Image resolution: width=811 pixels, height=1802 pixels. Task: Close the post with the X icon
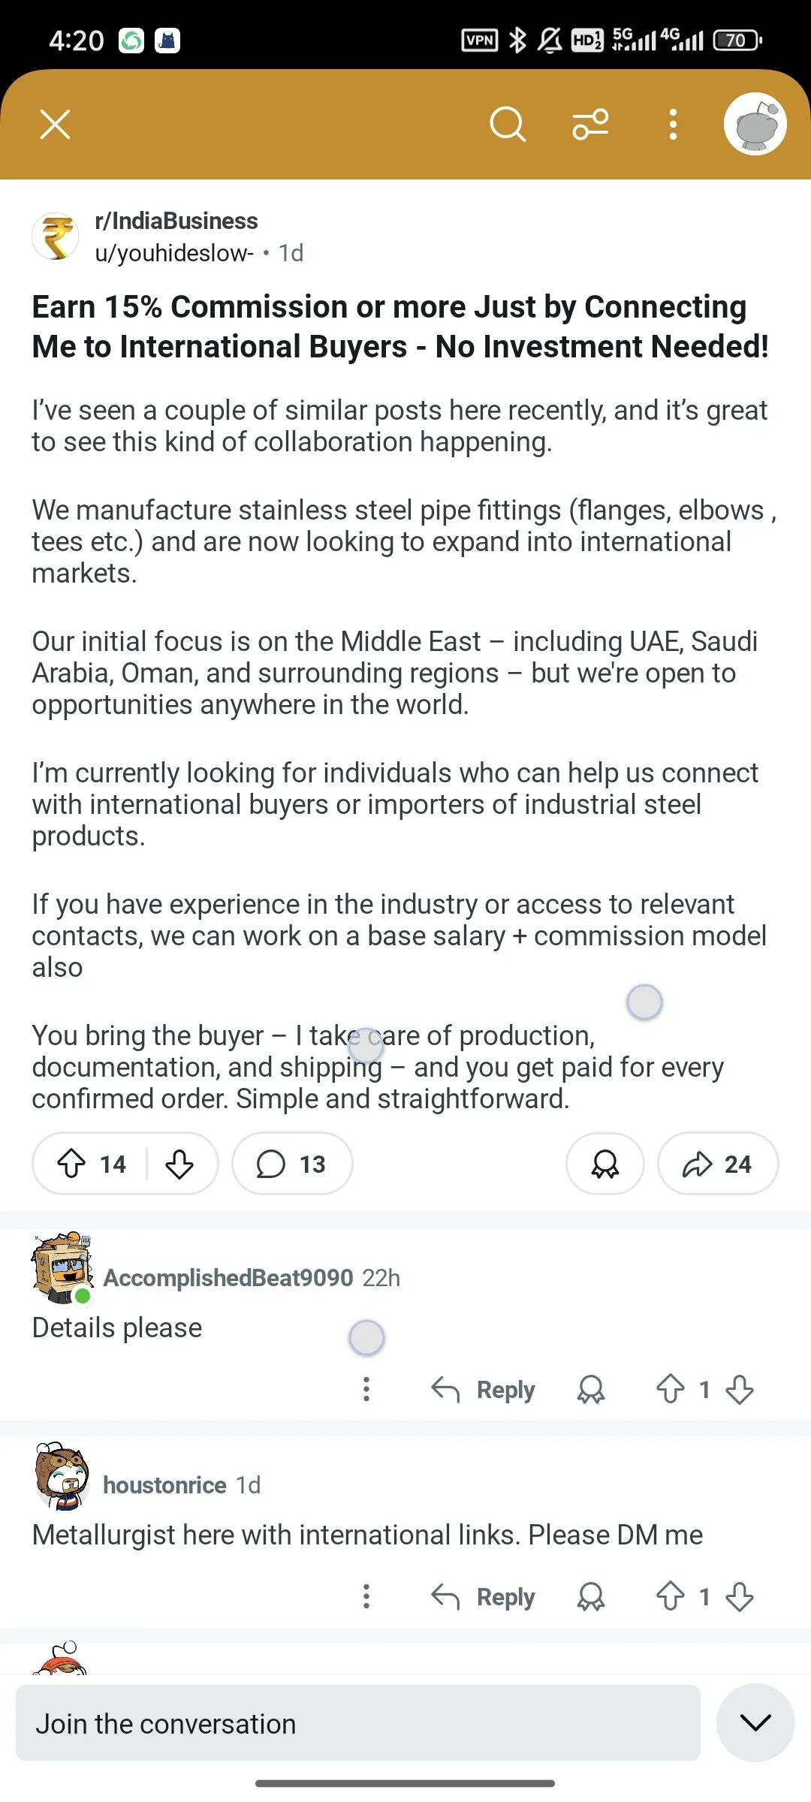pyautogui.click(x=56, y=124)
